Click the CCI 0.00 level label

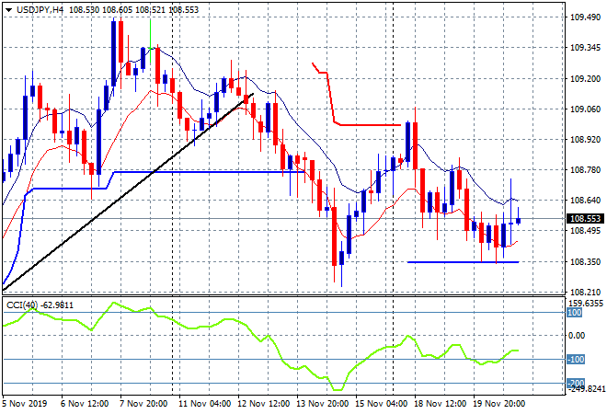[577, 336]
